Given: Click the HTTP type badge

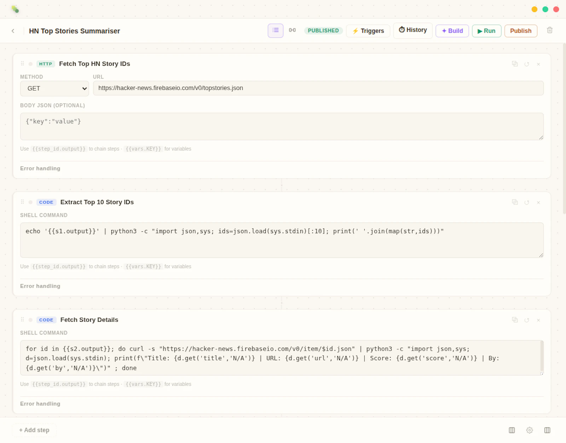Looking at the screenshot, I should click(46, 64).
